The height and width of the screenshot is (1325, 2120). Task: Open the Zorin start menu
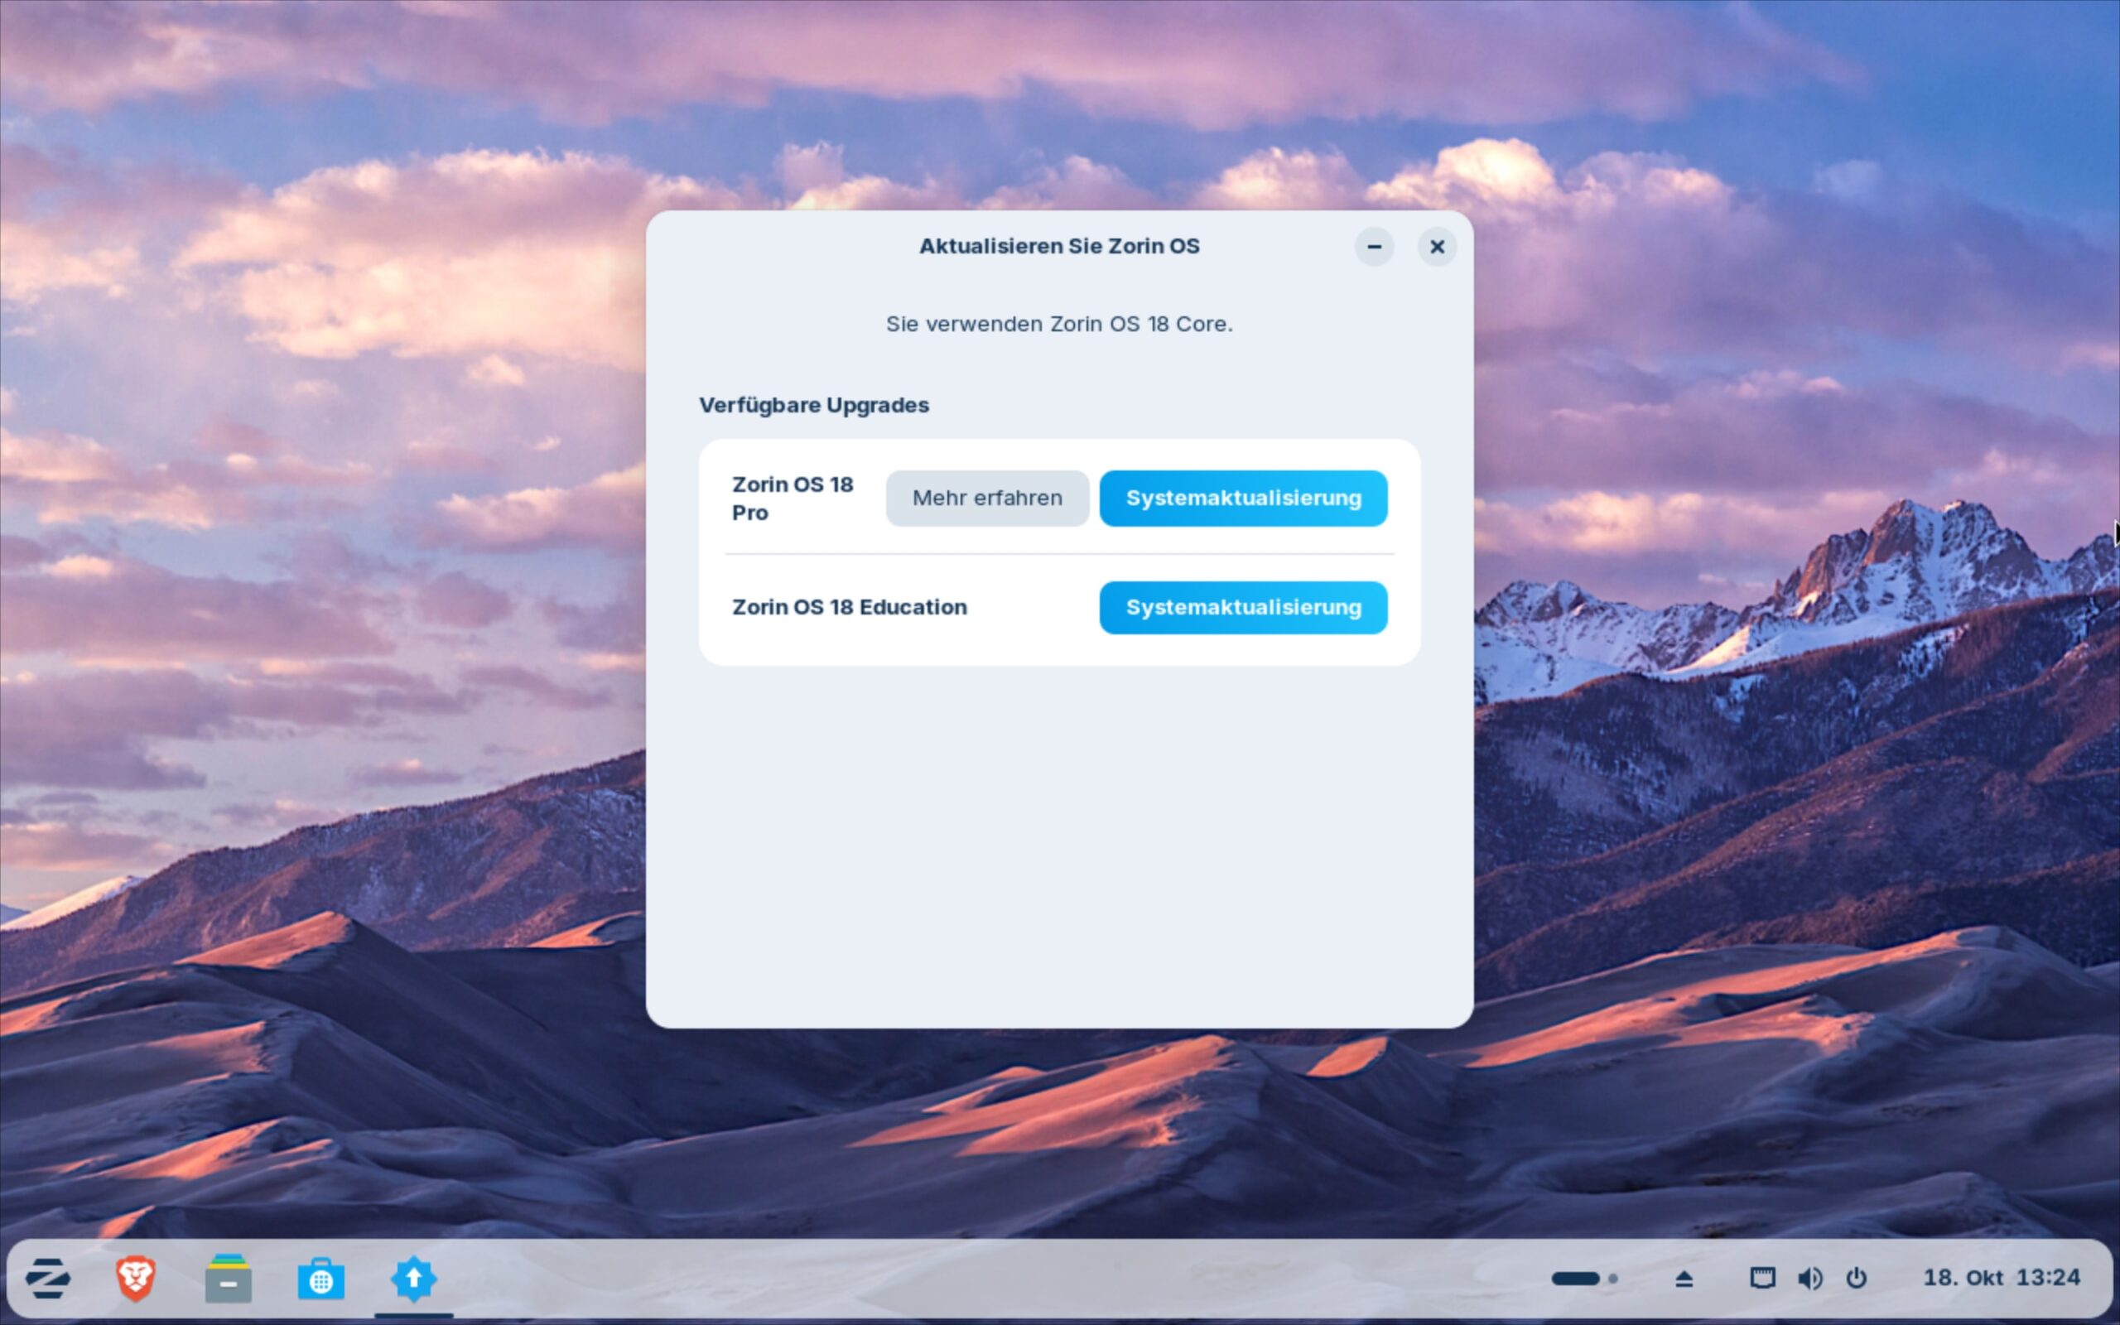(x=48, y=1279)
